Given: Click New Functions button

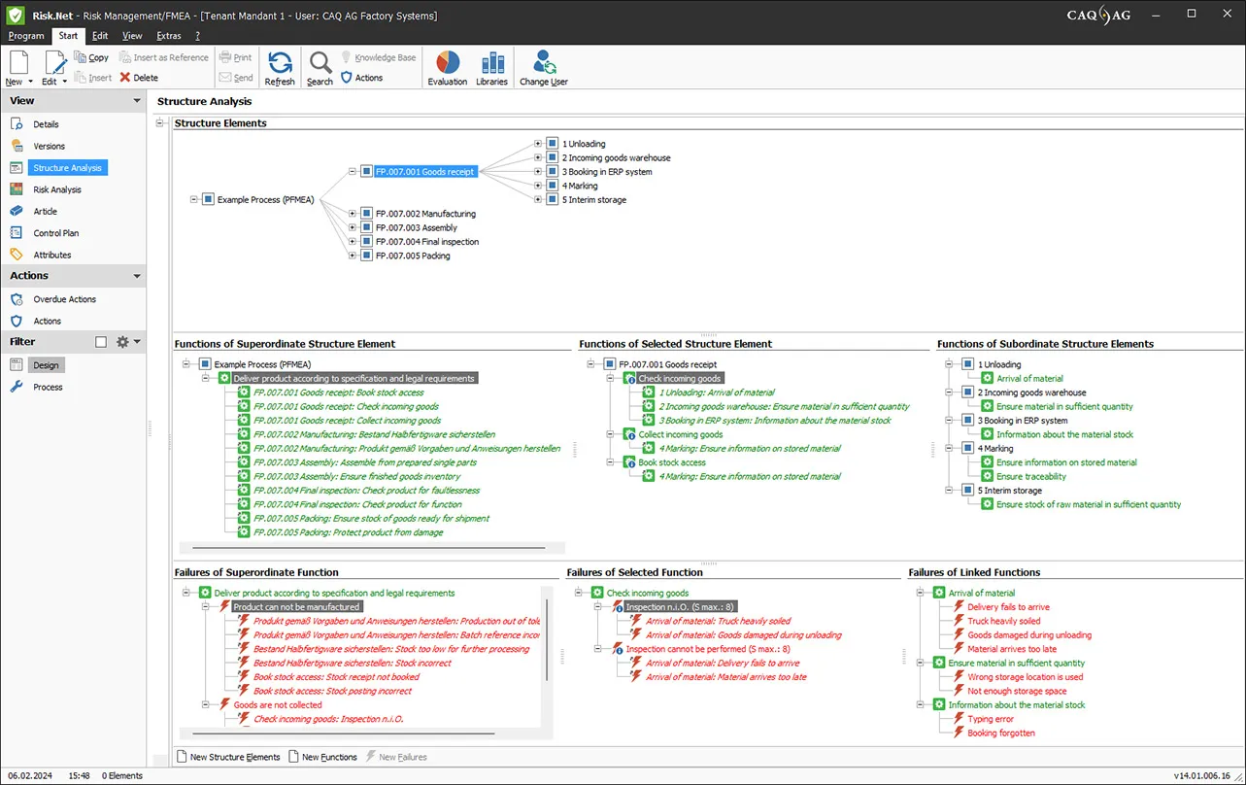Looking at the screenshot, I should [323, 757].
